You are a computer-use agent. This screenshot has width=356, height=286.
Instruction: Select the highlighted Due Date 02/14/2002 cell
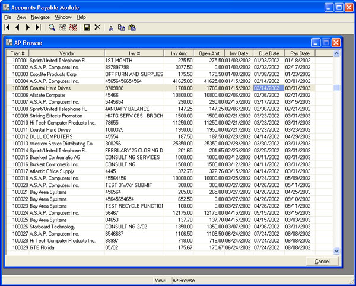click(269, 88)
